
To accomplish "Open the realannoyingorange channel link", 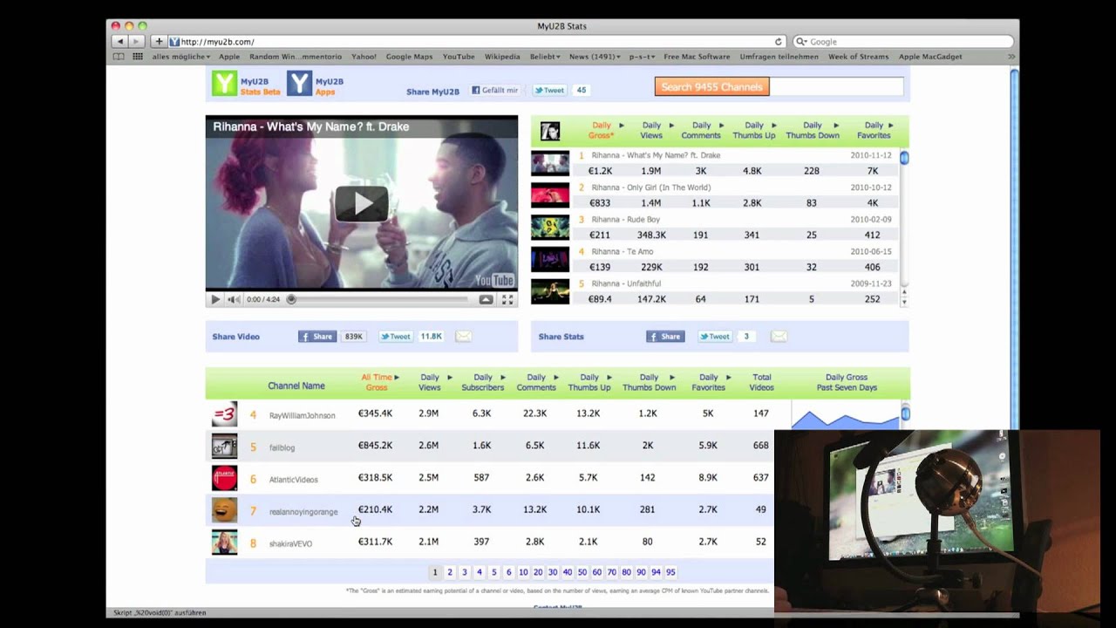I will [x=303, y=512].
